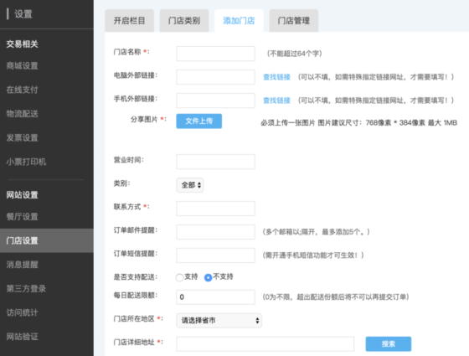Expand the 请选择省市 region dropdown
This screenshot has height=356, width=469.
tap(219, 320)
